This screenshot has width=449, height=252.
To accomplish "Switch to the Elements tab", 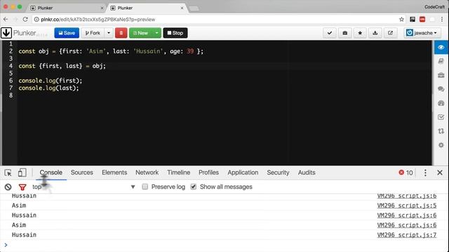I will click(x=114, y=173).
